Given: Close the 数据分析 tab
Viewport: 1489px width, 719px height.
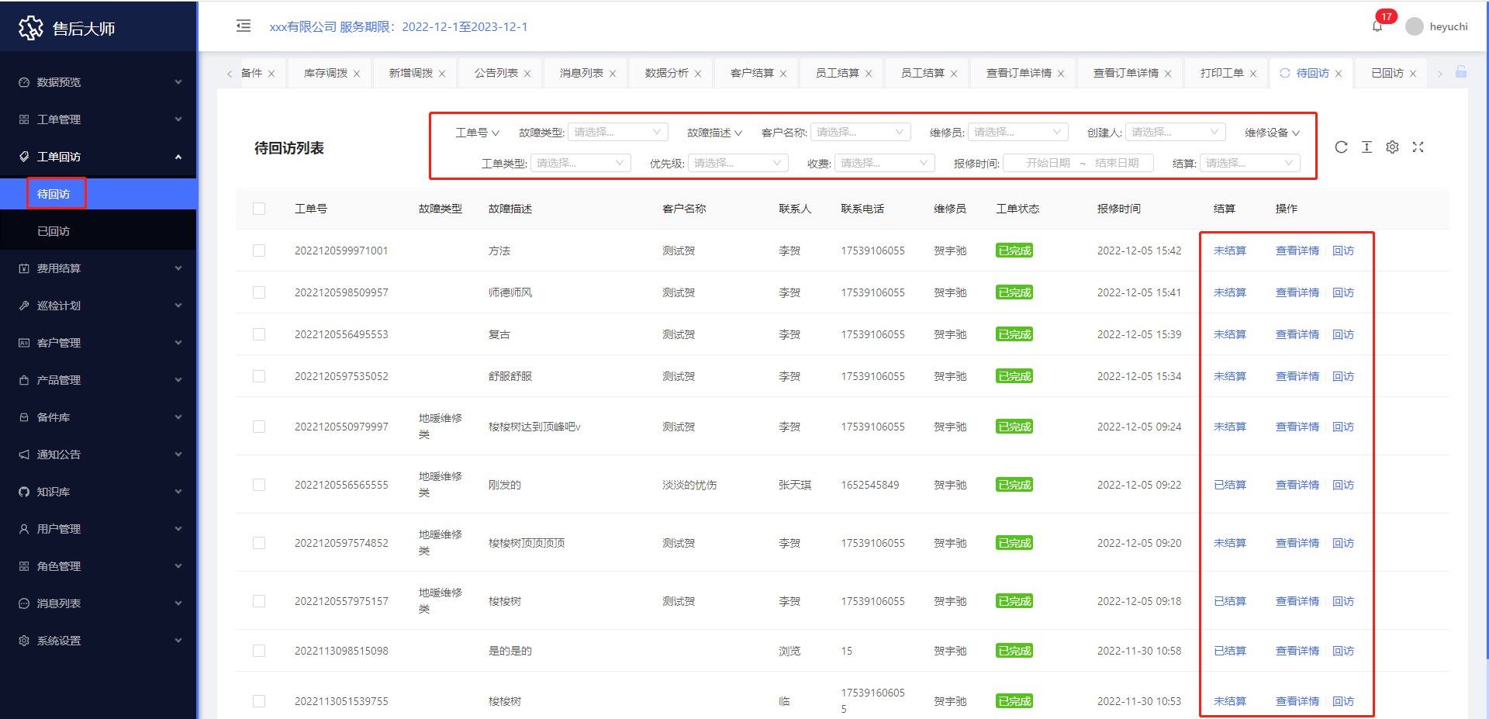Looking at the screenshot, I should coord(698,74).
